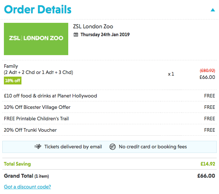
Task: Select the Family ticket description
Action: pos(38,69)
